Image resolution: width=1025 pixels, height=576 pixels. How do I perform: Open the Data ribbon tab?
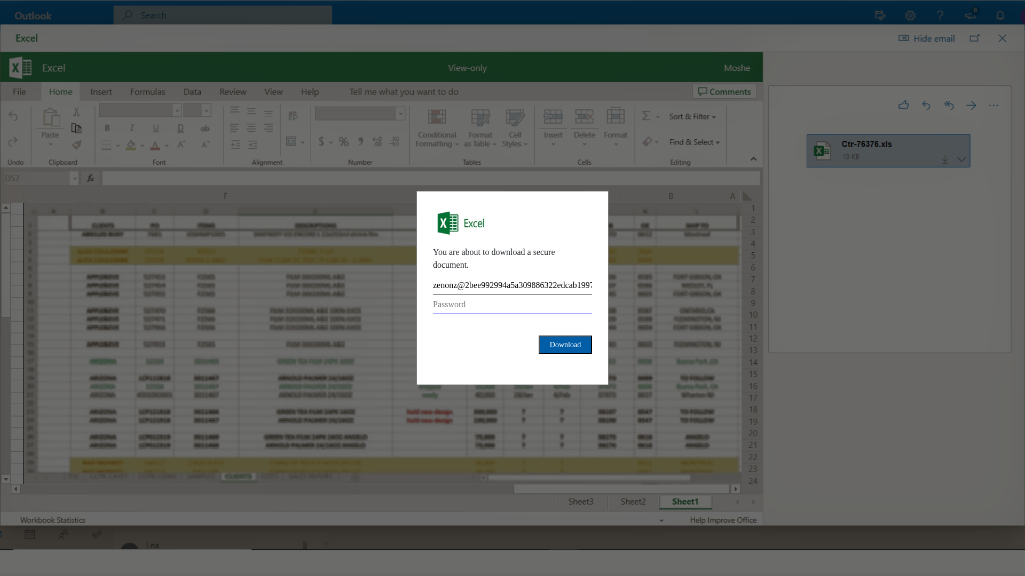pos(192,92)
